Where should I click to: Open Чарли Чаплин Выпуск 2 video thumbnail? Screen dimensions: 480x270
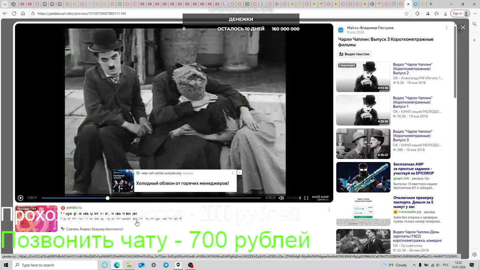point(363,76)
